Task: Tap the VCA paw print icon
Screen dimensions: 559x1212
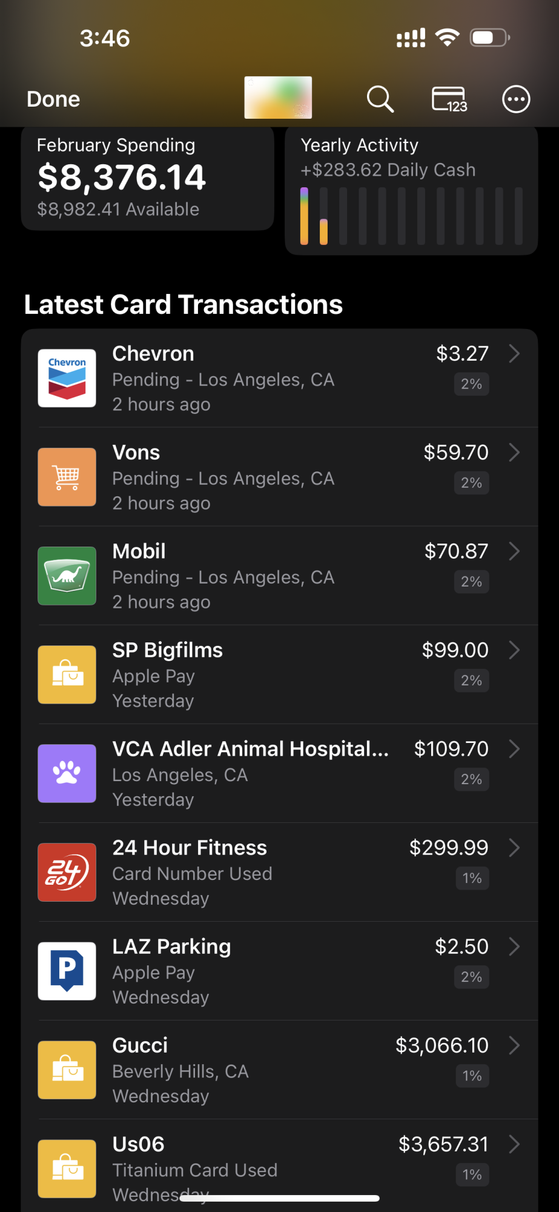Action: [x=67, y=773]
